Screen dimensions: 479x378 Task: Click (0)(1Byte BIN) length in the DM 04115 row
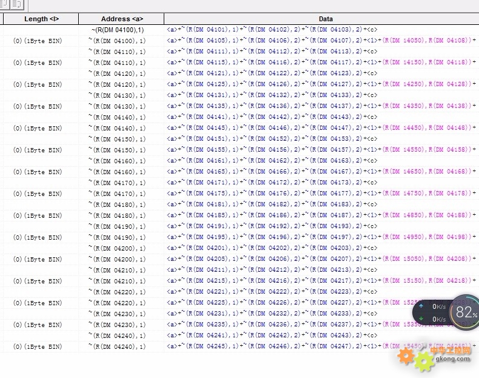click(38, 62)
